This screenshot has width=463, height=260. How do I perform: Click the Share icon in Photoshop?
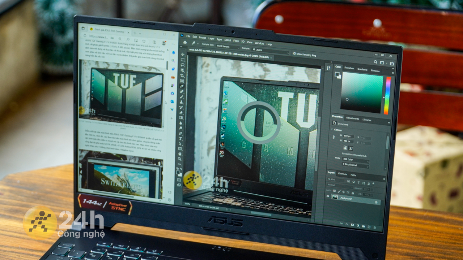click(392, 64)
